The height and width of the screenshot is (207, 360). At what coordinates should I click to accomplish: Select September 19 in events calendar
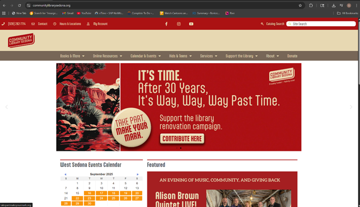[126, 193]
